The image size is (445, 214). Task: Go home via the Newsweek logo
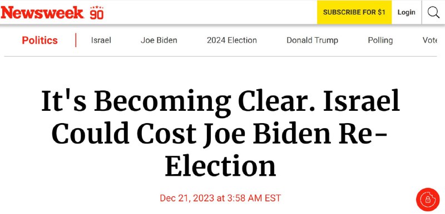(x=42, y=12)
